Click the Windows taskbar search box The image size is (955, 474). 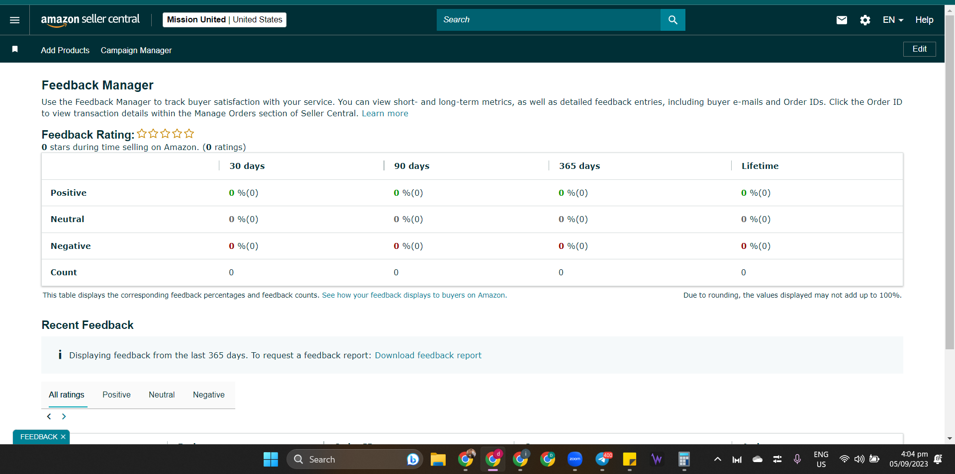click(355, 460)
